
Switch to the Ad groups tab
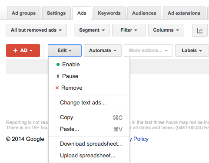click(x=23, y=13)
